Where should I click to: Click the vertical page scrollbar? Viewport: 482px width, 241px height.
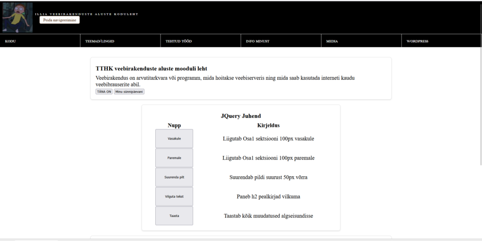point(480,94)
